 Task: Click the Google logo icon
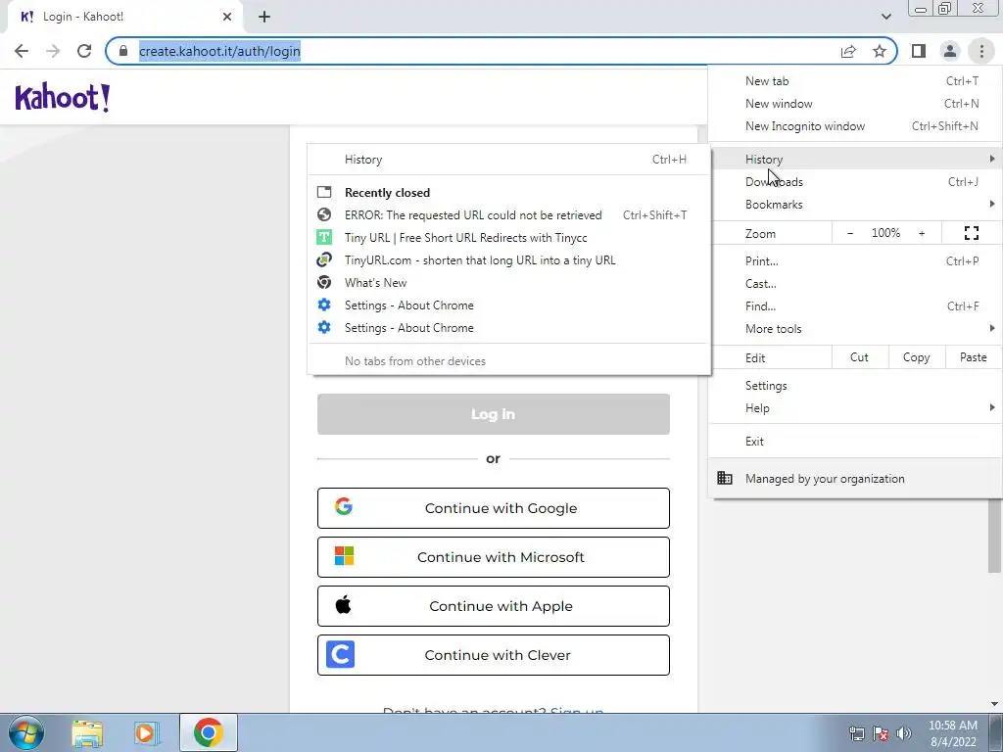point(344,506)
